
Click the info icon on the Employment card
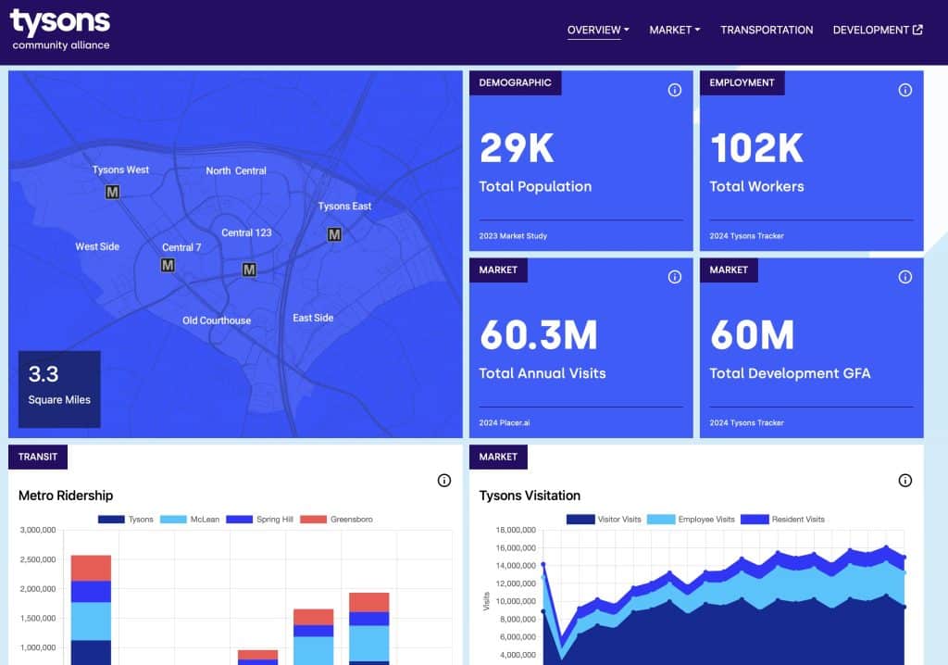click(x=904, y=90)
